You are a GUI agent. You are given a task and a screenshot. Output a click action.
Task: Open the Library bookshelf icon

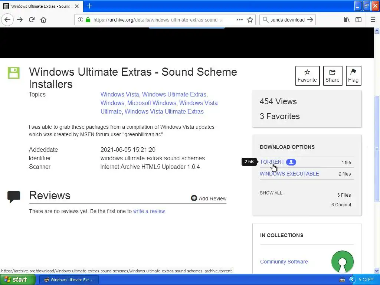pyautogui.click(x=347, y=20)
